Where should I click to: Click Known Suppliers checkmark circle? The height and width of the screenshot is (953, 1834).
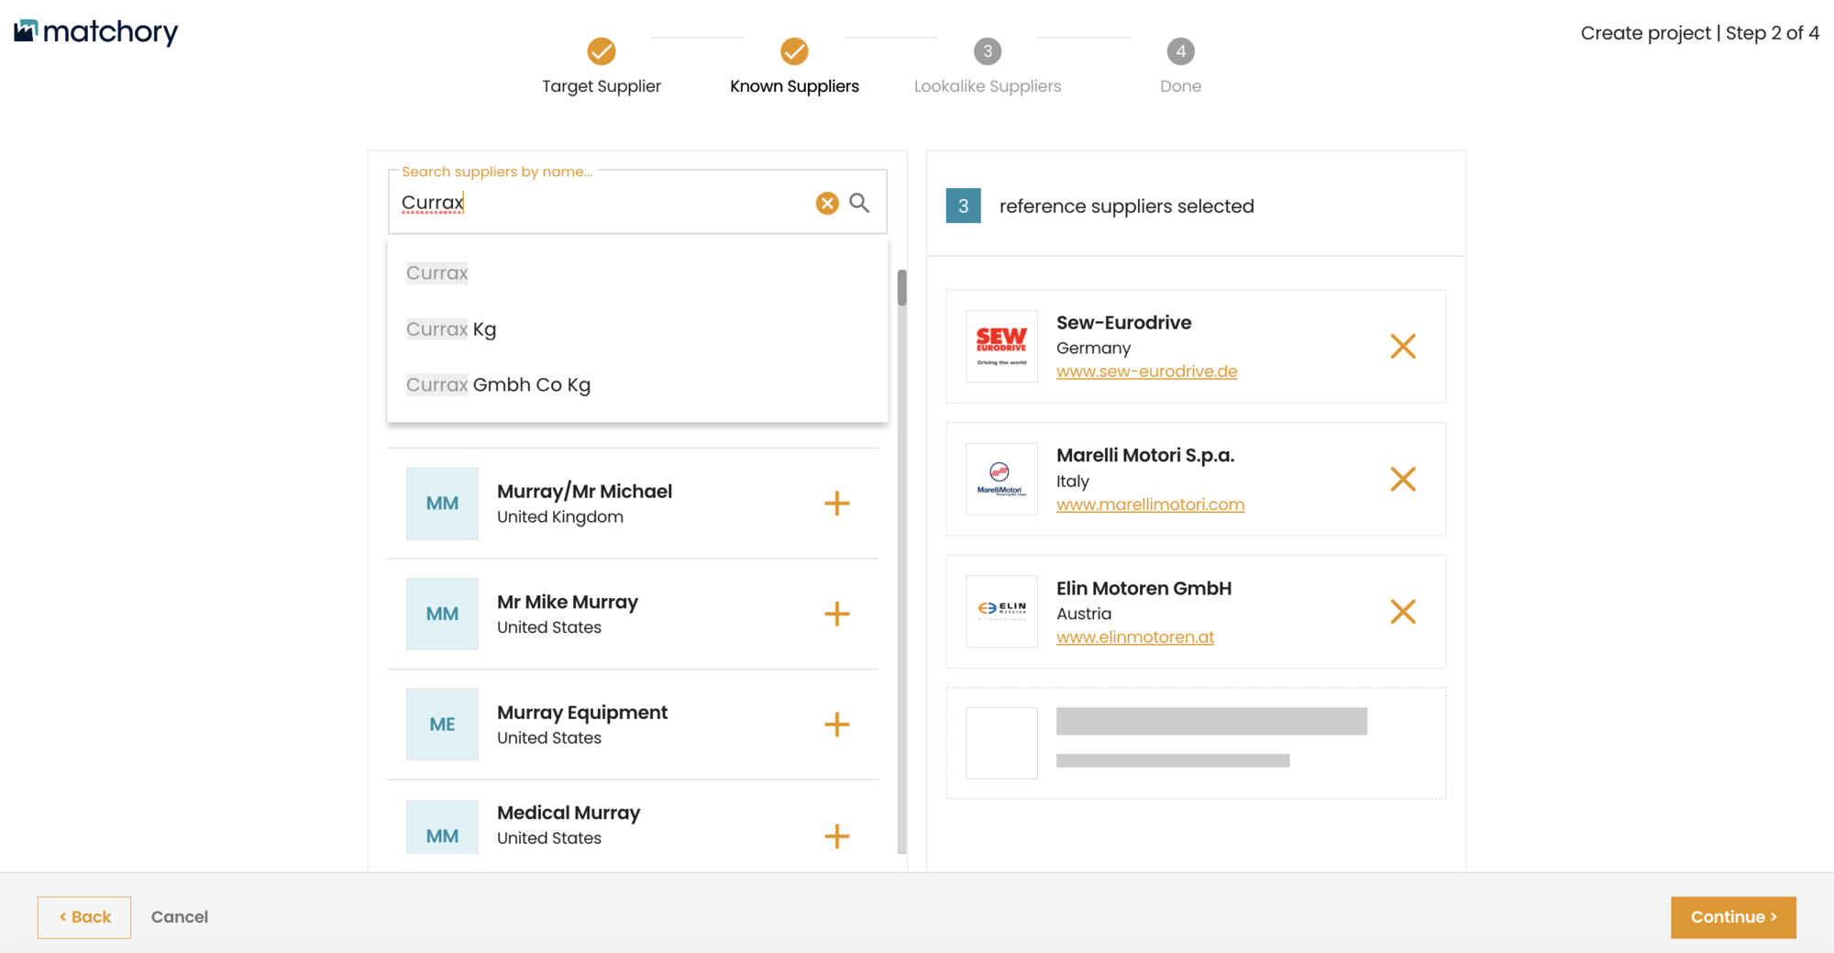coord(794,51)
